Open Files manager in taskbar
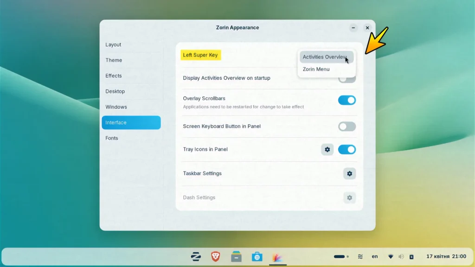 pyautogui.click(x=236, y=257)
